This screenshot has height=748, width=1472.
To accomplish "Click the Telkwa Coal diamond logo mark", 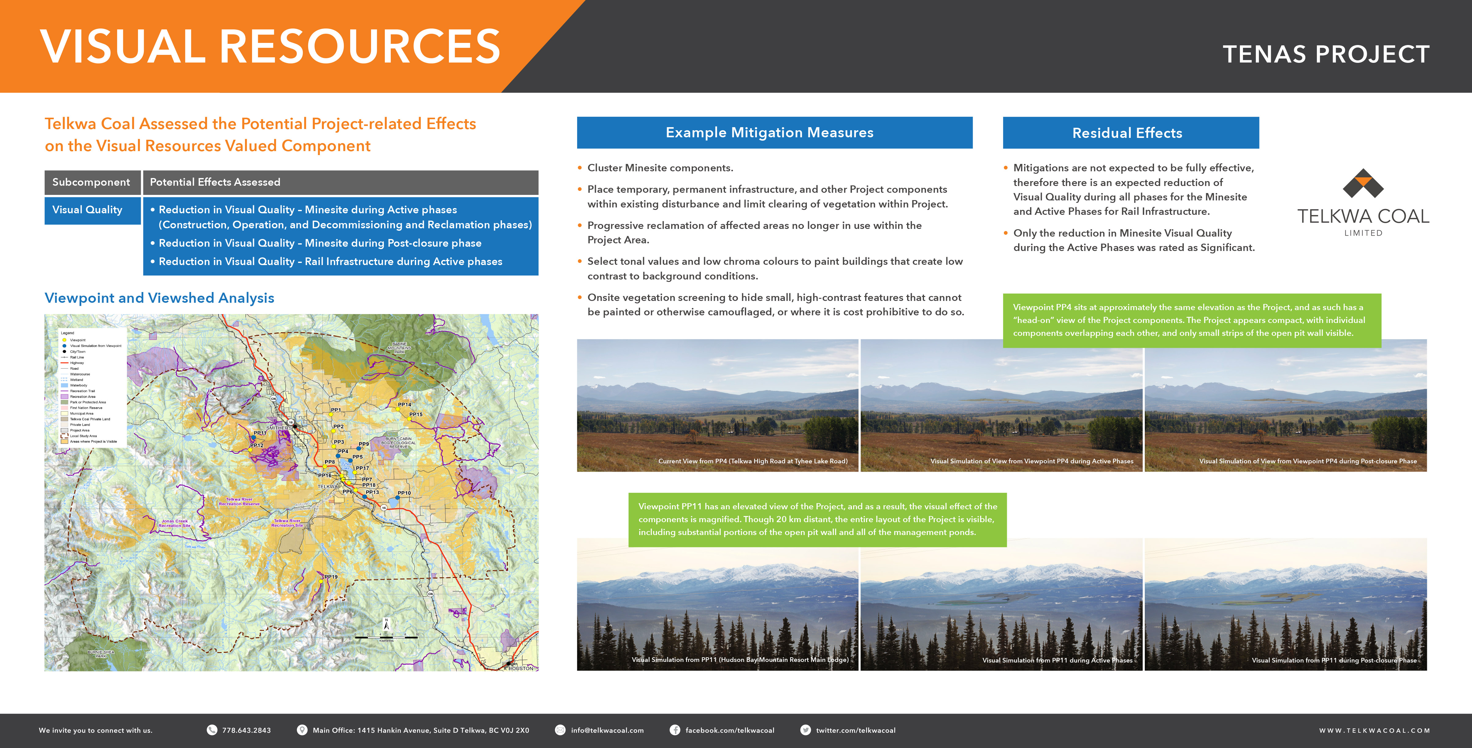I will tap(1363, 183).
